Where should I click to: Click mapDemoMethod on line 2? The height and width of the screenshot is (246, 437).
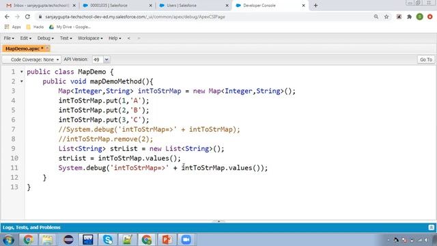115,81
